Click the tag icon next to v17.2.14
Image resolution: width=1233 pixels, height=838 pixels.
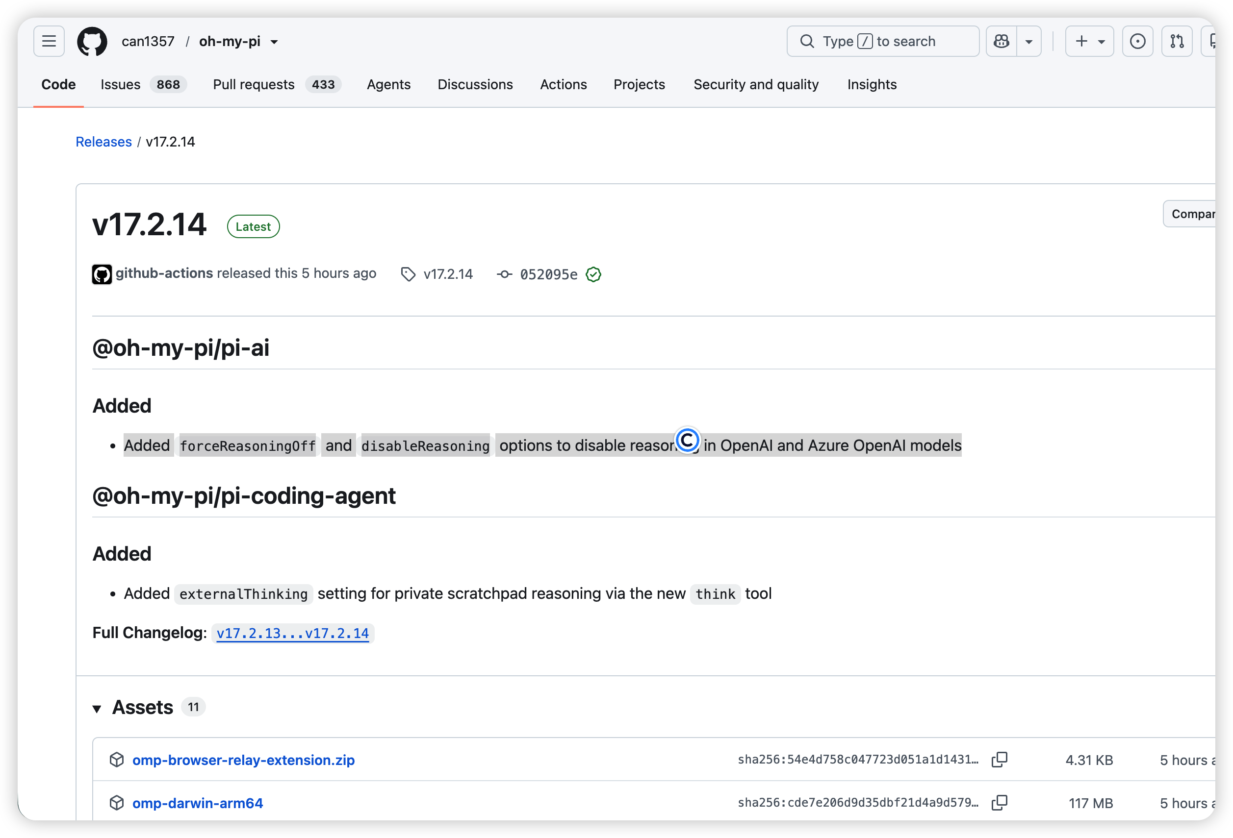click(408, 274)
